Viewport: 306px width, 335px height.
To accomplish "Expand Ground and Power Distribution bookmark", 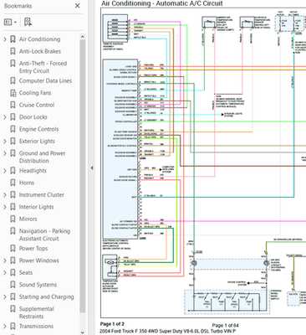I will [x=4, y=153].
